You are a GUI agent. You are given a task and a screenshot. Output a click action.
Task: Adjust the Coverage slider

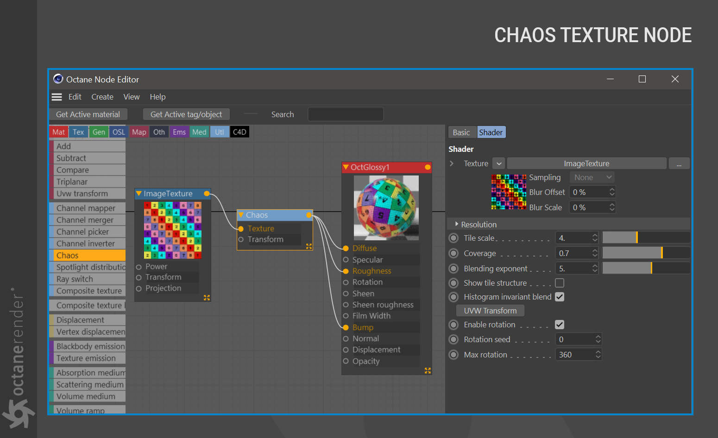[x=646, y=253]
